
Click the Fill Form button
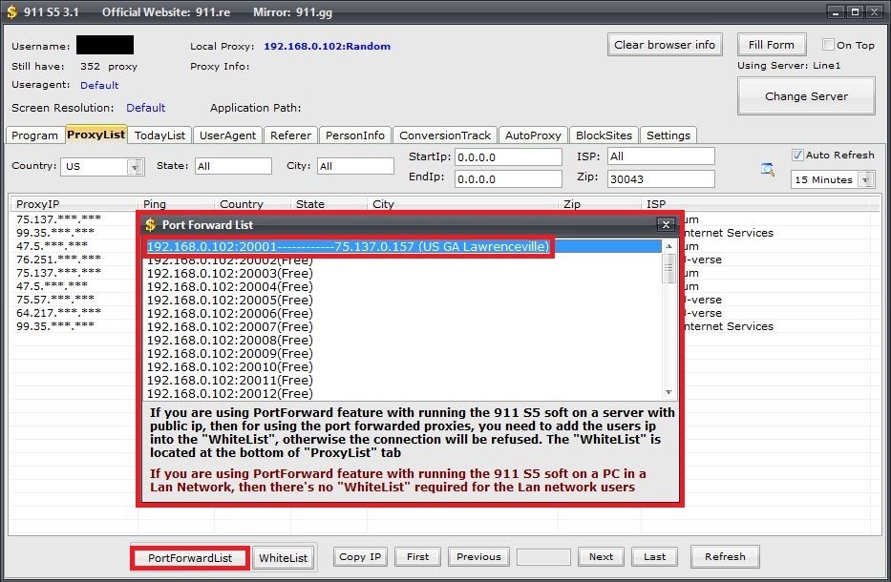point(772,45)
